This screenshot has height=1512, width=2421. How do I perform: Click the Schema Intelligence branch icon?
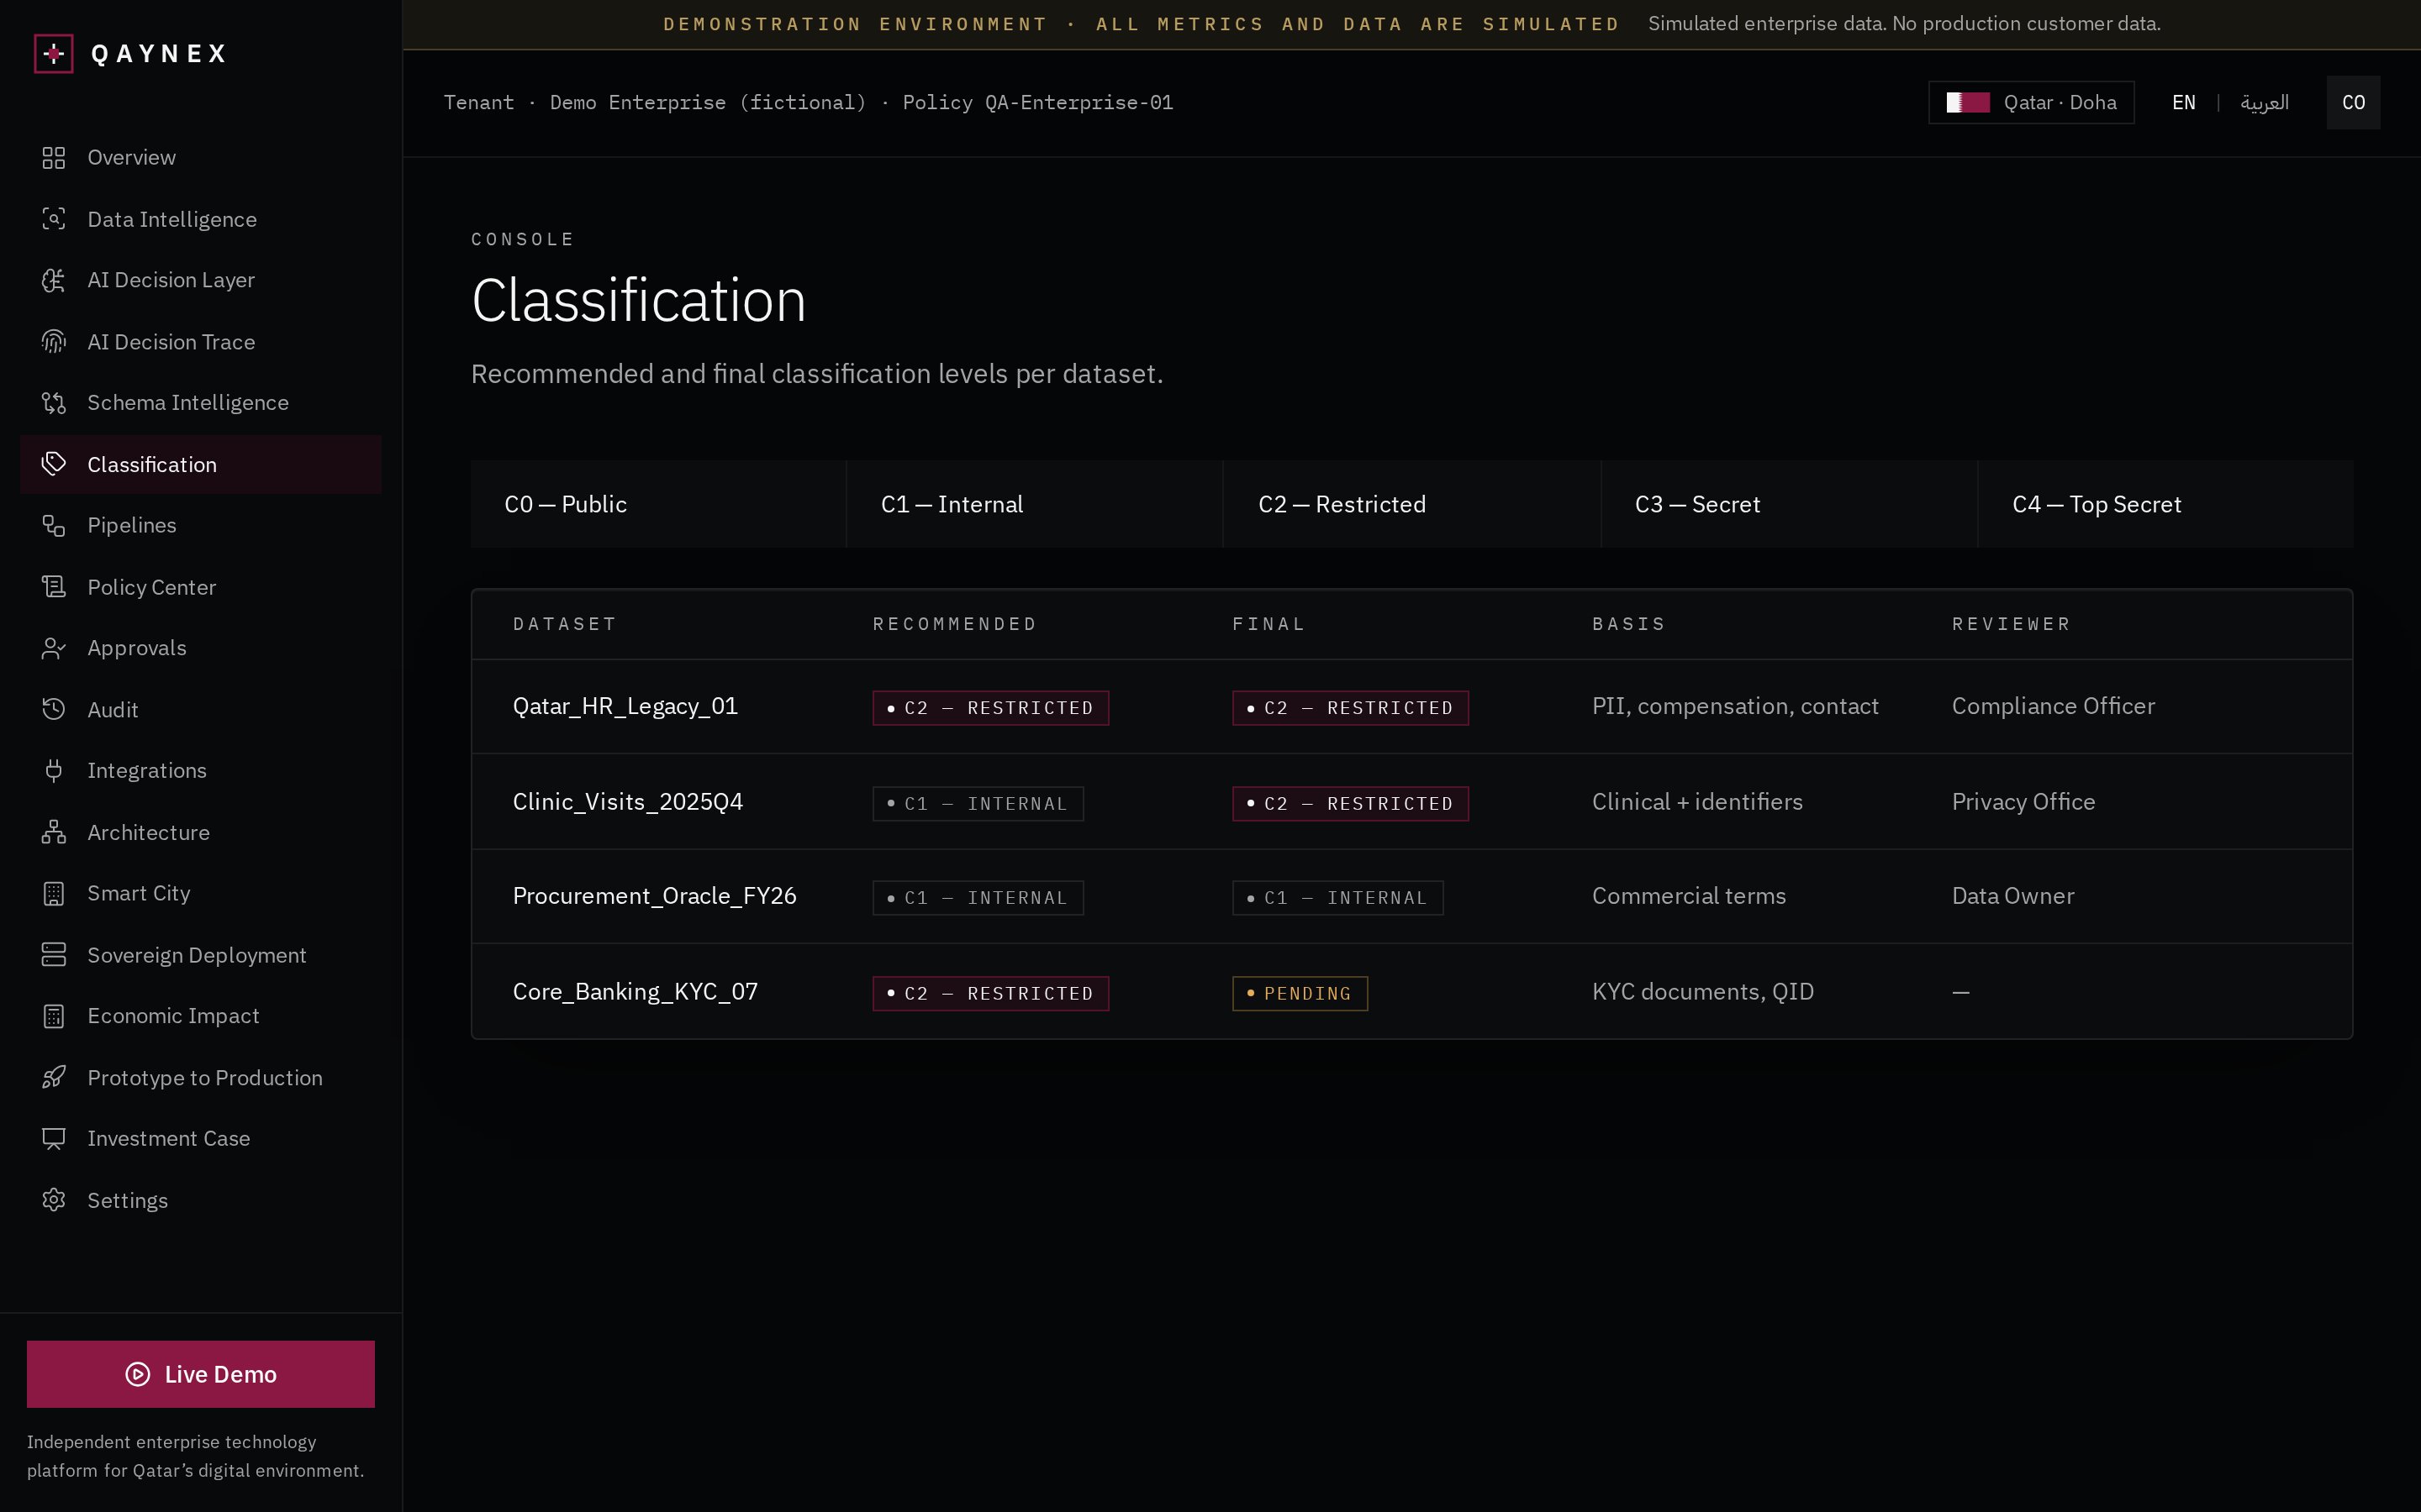coord(54,403)
